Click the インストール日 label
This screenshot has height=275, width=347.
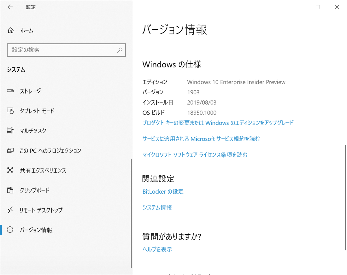pyautogui.click(x=158, y=102)
